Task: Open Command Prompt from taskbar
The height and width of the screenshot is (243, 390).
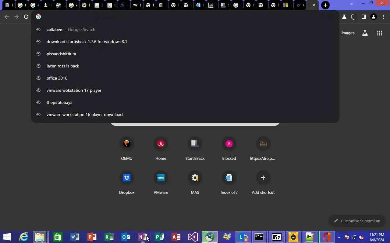Action: coord(259,237)
